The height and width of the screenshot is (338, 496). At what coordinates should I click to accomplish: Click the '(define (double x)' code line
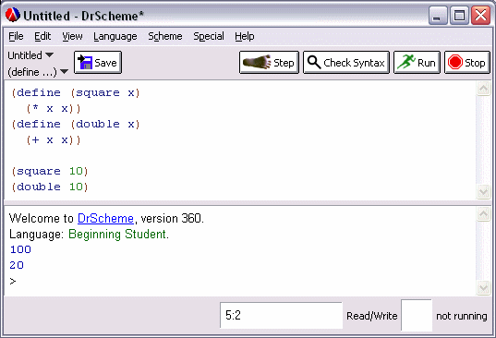(x=76, y=124)
